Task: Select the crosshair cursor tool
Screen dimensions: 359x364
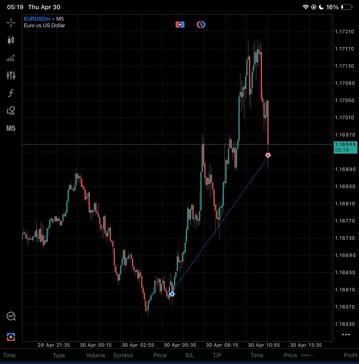Action: click(11, 23)
